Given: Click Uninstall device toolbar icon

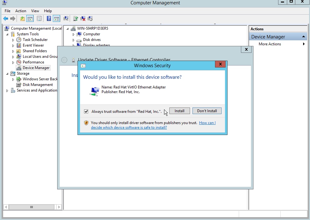Looking at the screenshot, I should [83, 18].
